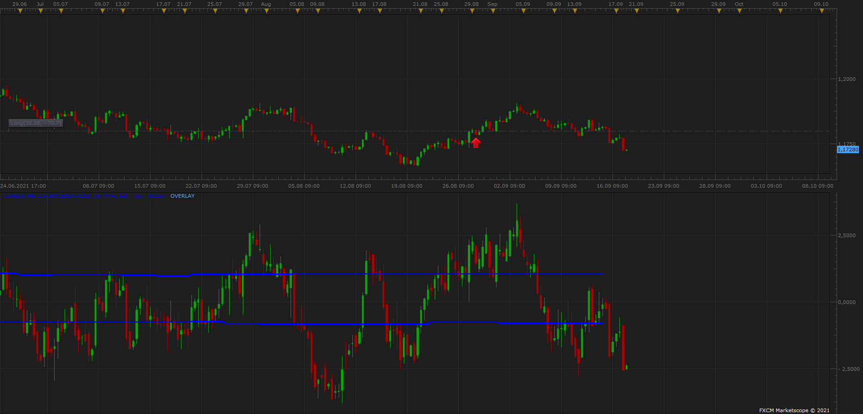Click the timeline marker under 25.08

point(441,11)
